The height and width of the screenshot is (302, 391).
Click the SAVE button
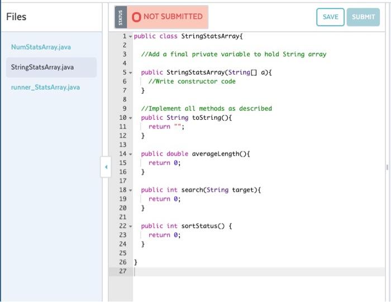330,17
